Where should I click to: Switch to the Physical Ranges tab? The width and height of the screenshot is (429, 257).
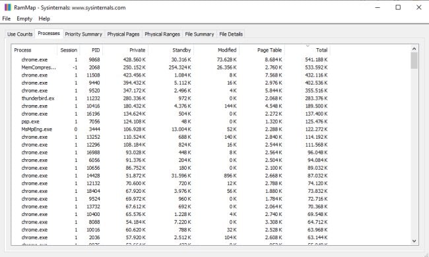[x=162, y=34]
